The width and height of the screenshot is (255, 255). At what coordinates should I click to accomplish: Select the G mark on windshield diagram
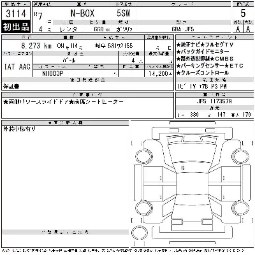[x=183, y=168]
